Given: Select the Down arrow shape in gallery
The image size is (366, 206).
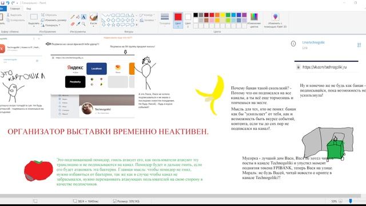Looking at the screenshot, I should click(x=104, y=25).
